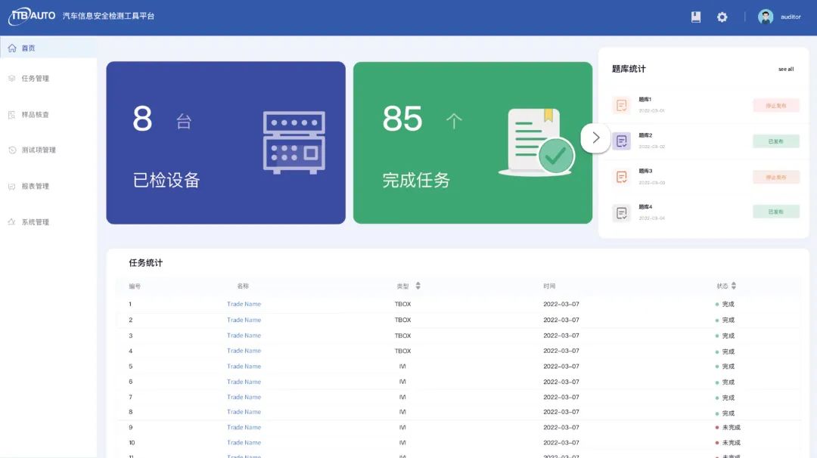
Task: Click 停止发布 button for 题库1
Action: 775,106
